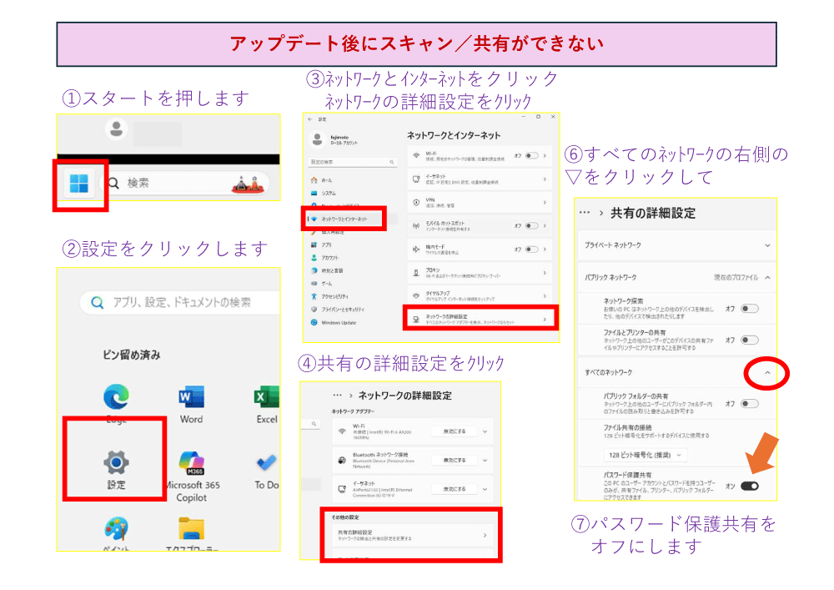Launch the To Do pinned app
This screenshot has width=834, height=590.
pyautogui.click(x=266, y=466)
